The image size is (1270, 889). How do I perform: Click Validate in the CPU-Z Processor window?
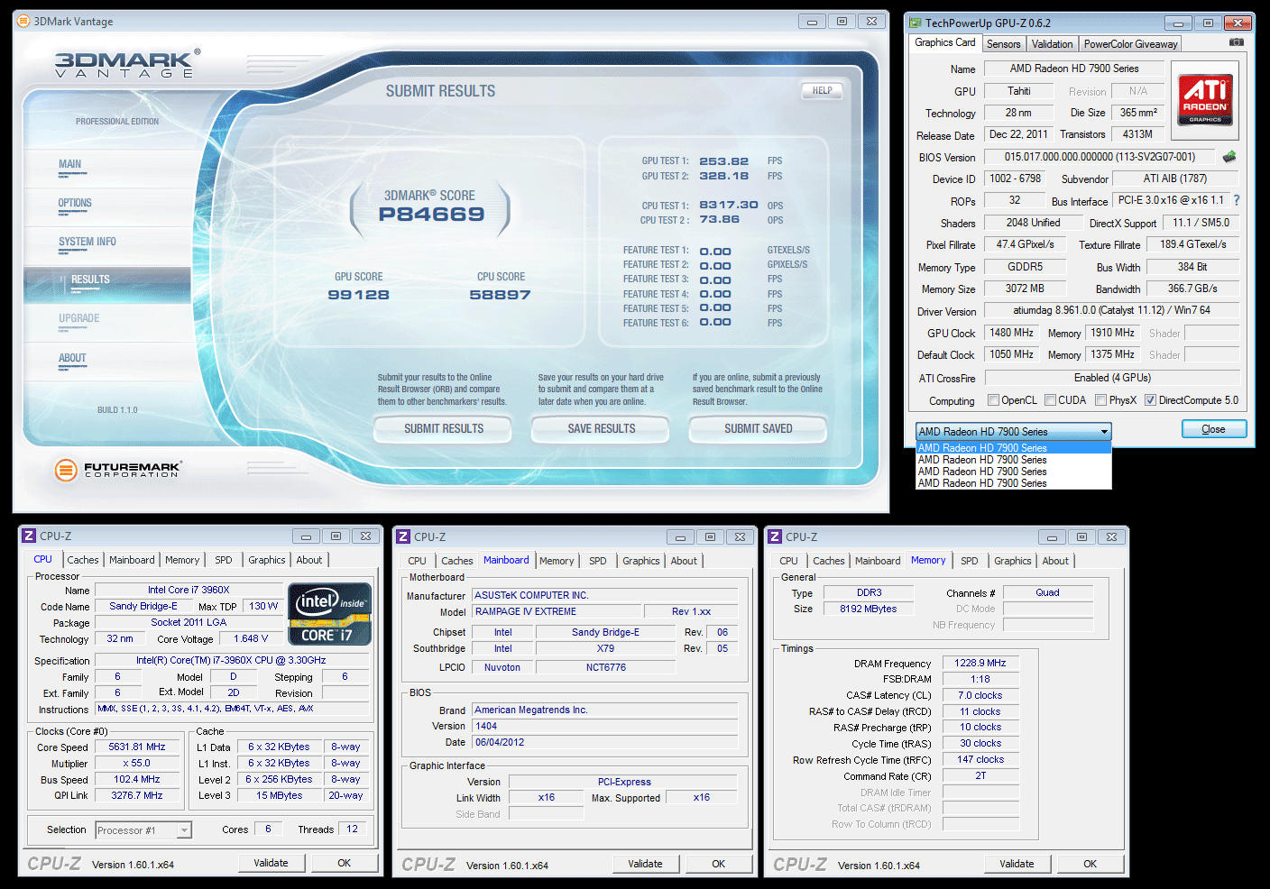271,863
